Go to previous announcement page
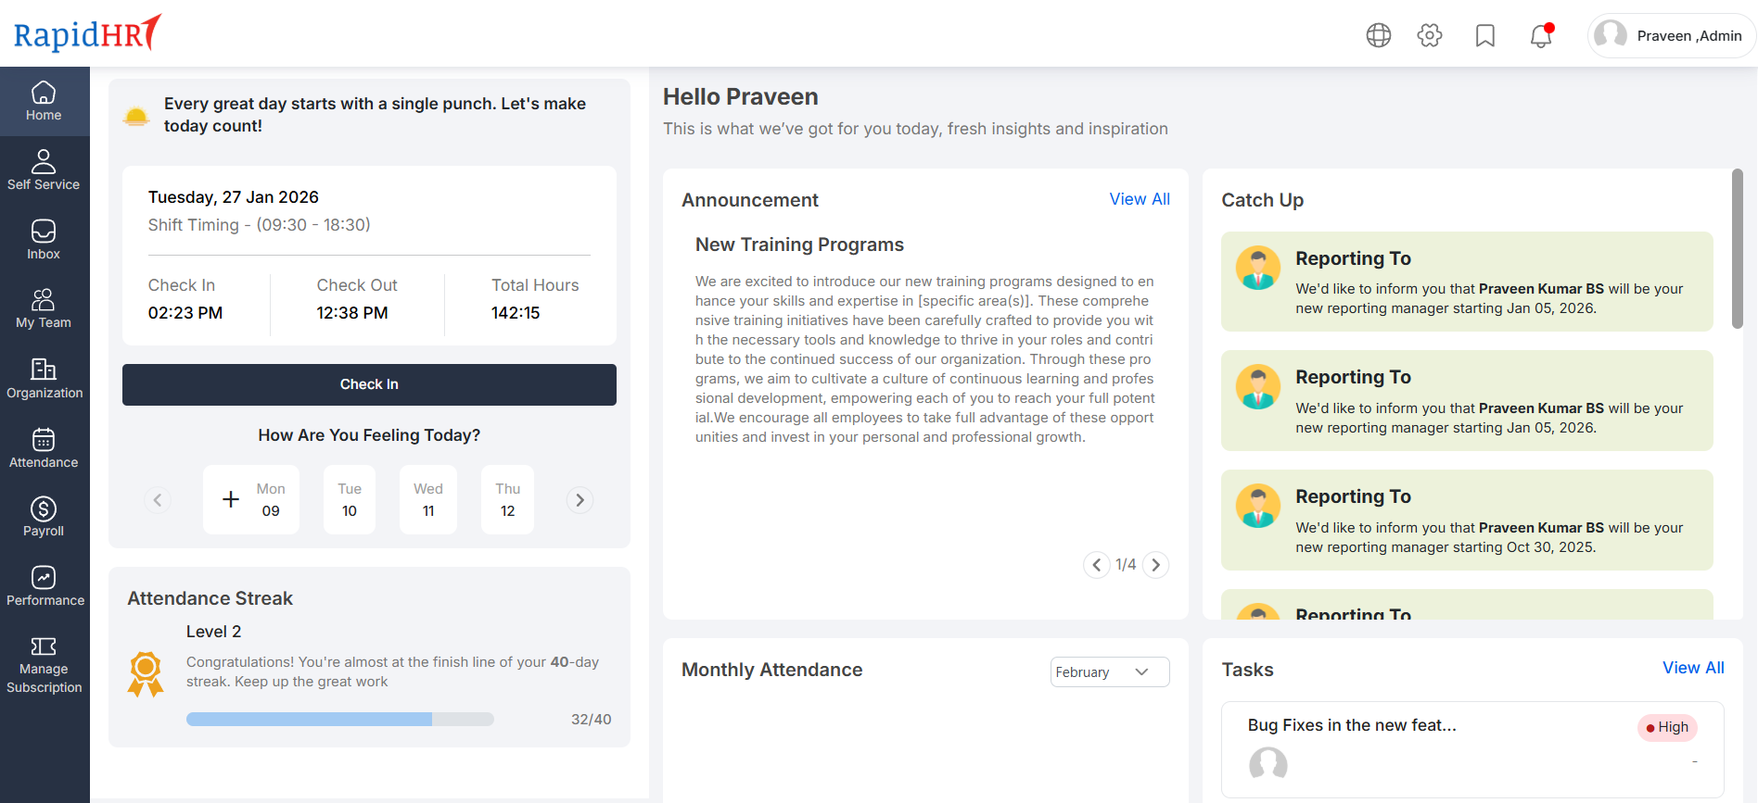The width and height of the screenshot is (1758, 803). 1097,565
